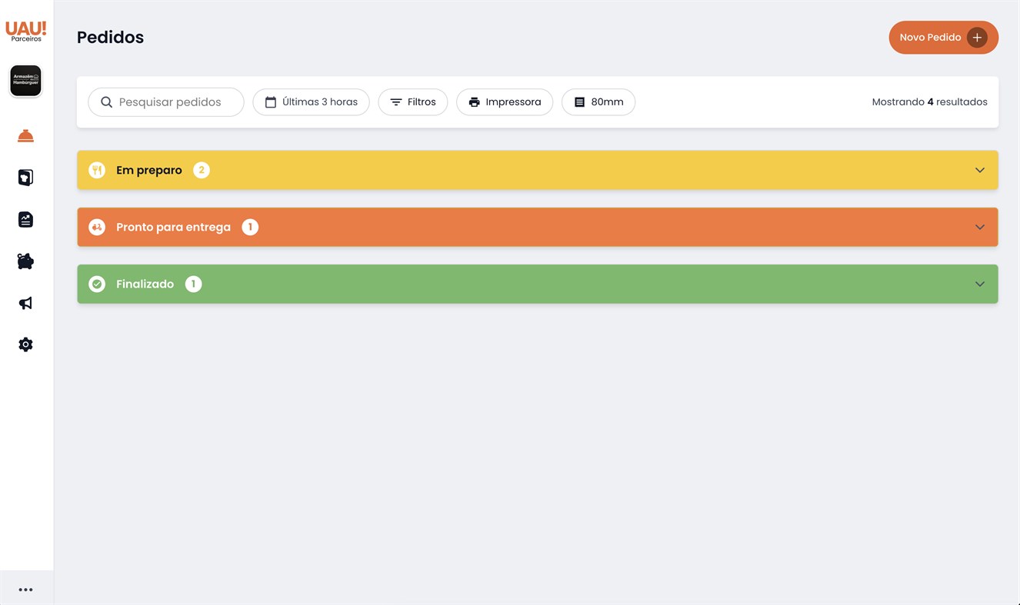The width and height of the screenshot is (1020, 605).
Task: Click the Em preparo count badge 2
Action: [202, 170]
